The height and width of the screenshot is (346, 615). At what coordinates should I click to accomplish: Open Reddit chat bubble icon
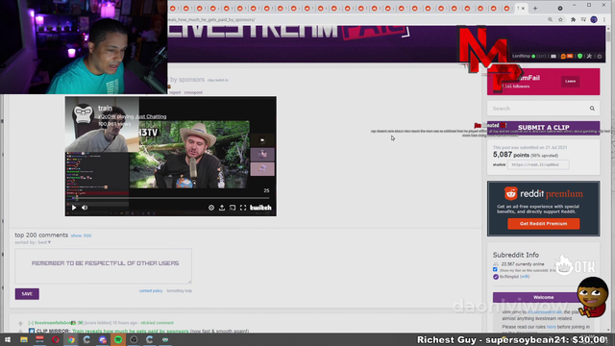tap(564, 57)
